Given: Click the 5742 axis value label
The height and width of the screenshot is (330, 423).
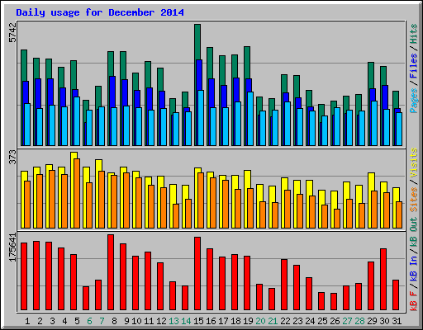Looking at the screenshot, I should [12, 33].
